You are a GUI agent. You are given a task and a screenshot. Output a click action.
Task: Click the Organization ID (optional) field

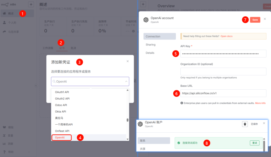tap(223, 72)
